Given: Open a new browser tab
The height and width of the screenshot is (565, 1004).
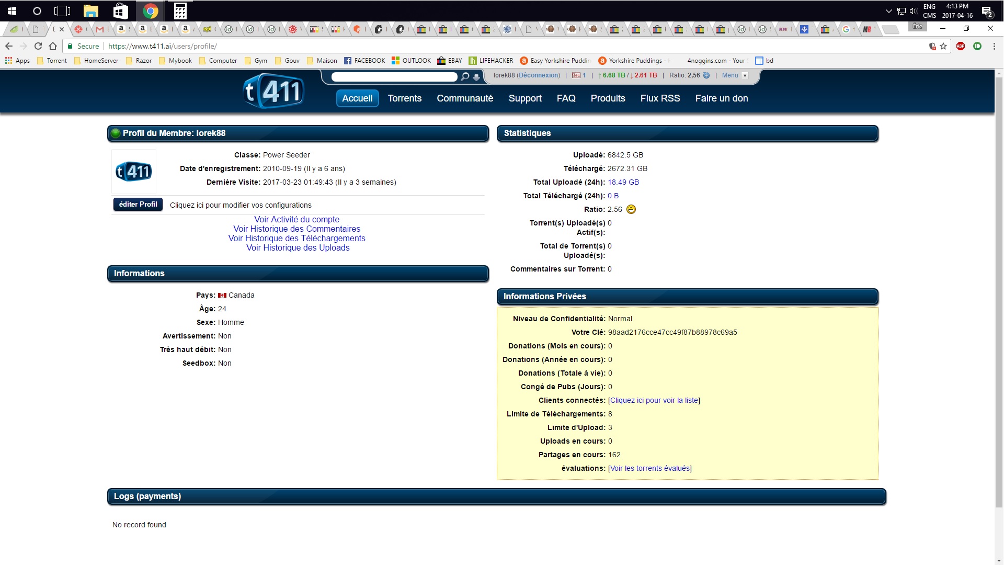Looking at the screenshot, I should click(889, 30).
